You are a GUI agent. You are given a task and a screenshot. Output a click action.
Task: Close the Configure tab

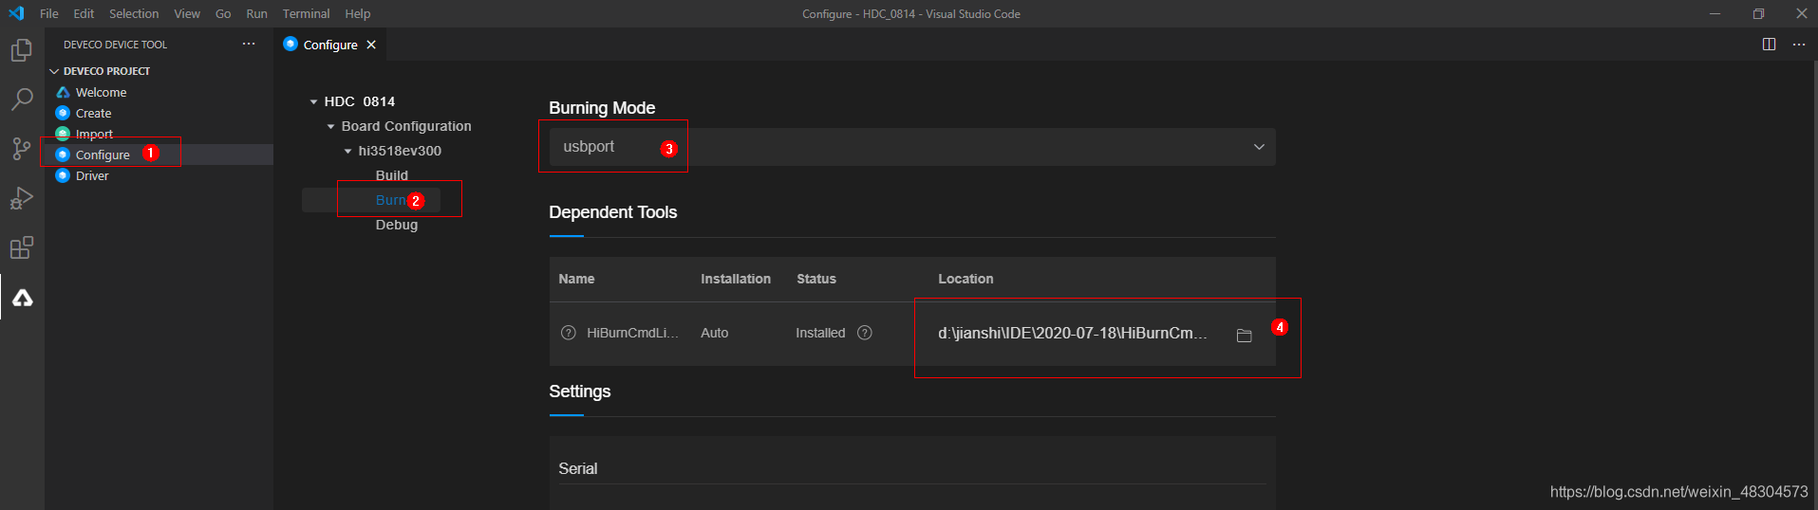click(371, 45)
